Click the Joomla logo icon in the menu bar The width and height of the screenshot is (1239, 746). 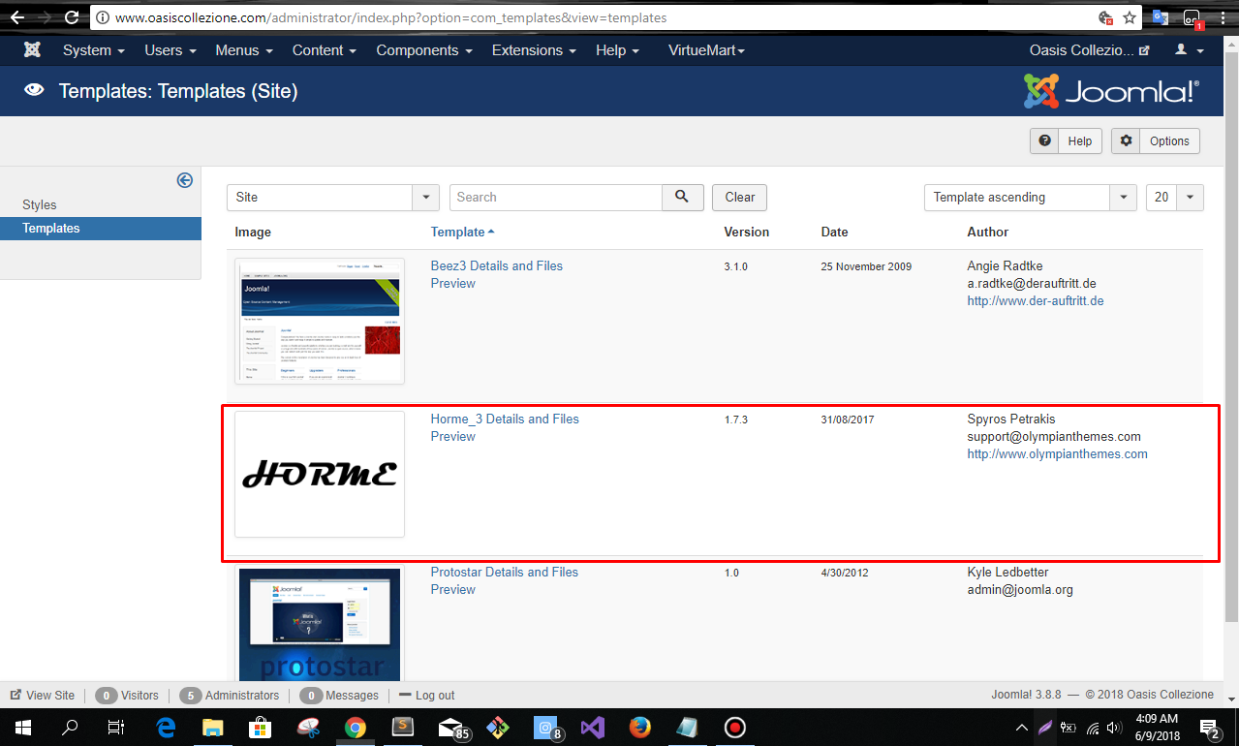pyautogui.click(x=32, y=50)
